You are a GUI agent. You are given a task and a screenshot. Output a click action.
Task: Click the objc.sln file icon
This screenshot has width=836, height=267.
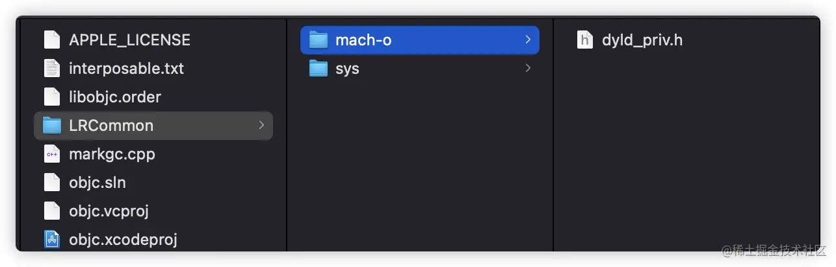[x=52, y=183]
